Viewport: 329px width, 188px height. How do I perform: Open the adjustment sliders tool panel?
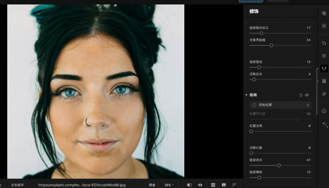[x=324, y=55]
